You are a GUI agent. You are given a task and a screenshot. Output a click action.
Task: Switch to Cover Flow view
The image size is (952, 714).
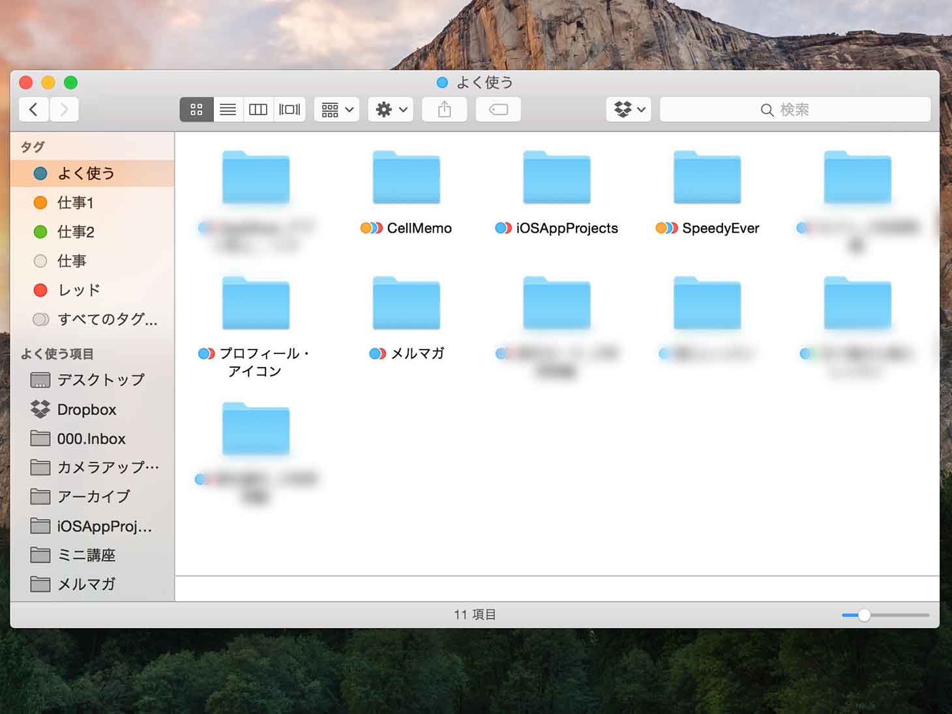click(290, 110)
